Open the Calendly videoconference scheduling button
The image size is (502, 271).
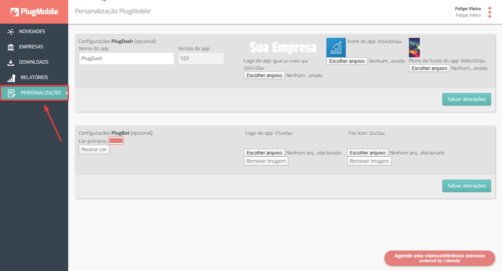[x=440, y=258]
